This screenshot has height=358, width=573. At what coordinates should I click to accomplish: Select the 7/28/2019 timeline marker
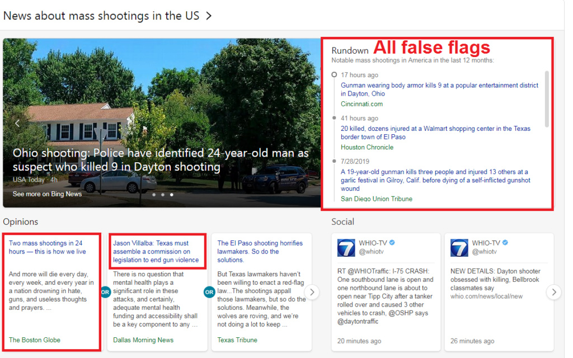coord(334,161)
